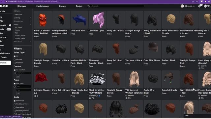
Task: Open the Create tab
Action: point(62,6)
